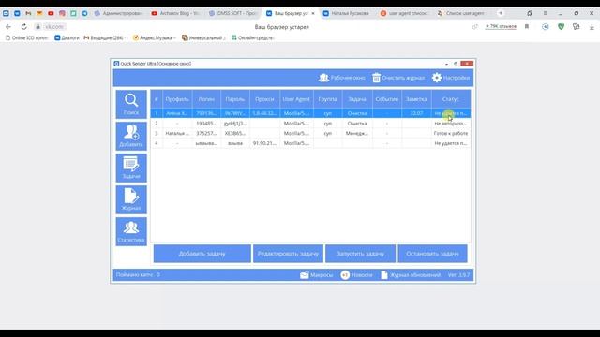
Task: Click the Добавить account icon
Action: point(131,136)
